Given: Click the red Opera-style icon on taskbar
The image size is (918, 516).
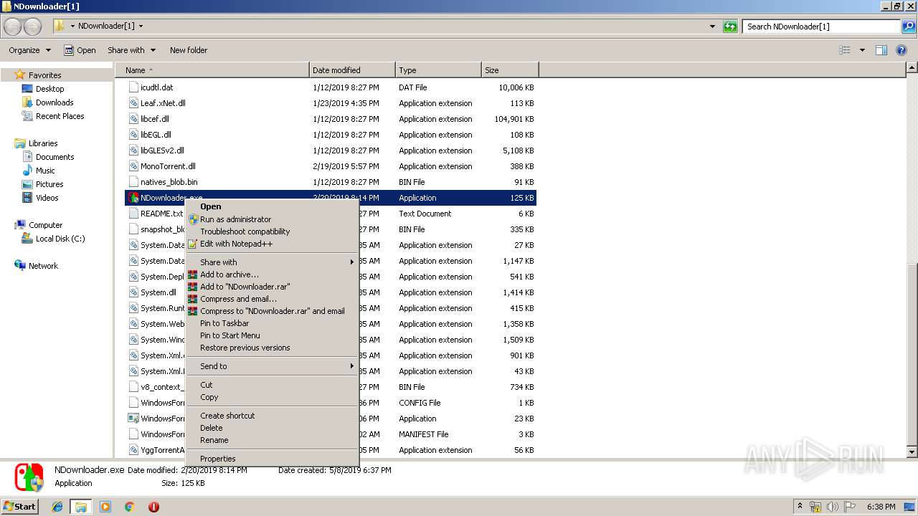Looking at the screenshot, I should click(x=153, y=507).
